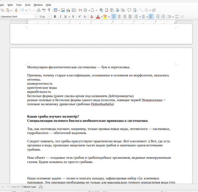This screenshot has width=198, height=192.
Task: Toggle bold formatting
Action: point(55,16)
